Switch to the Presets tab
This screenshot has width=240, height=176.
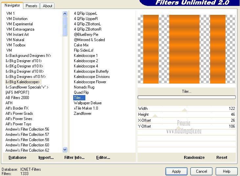click(x=32, y=6)
